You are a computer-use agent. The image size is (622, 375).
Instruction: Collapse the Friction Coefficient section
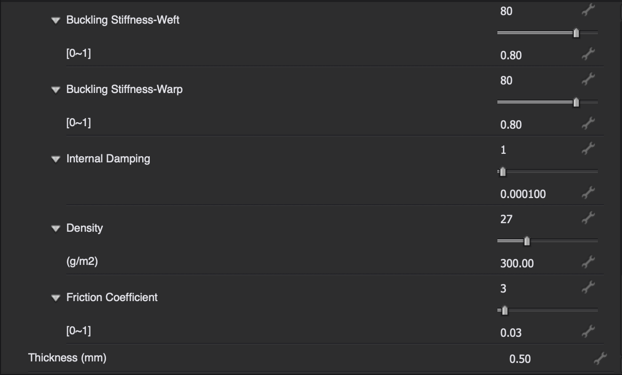[56, 298]
